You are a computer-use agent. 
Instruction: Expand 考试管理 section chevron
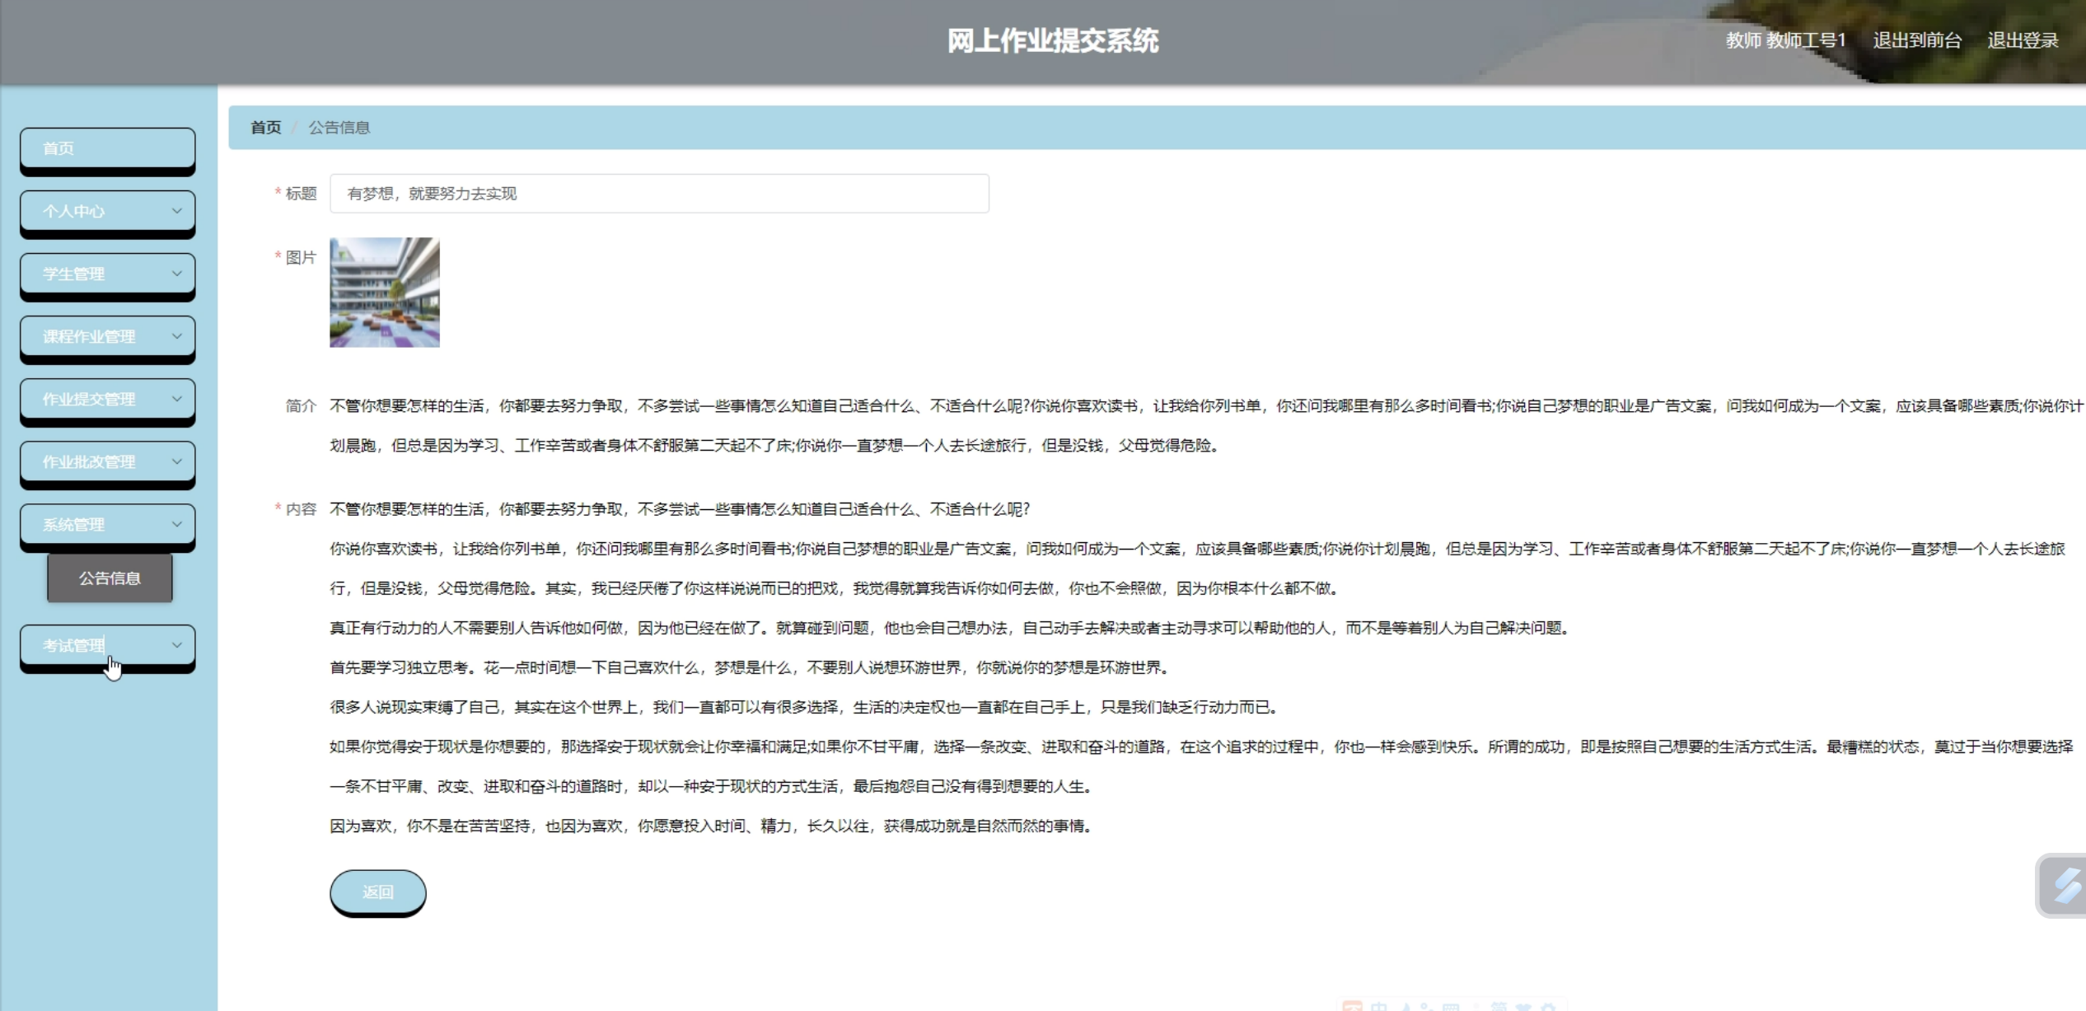click(176, 645)
